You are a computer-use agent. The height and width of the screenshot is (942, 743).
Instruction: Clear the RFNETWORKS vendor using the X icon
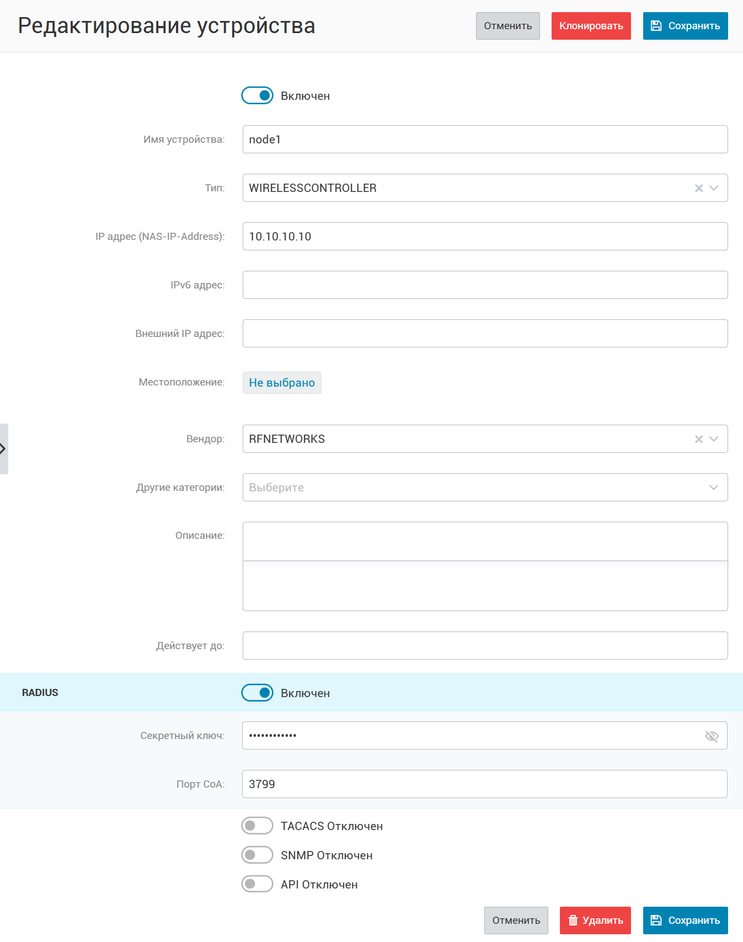[x=699, y=439]
